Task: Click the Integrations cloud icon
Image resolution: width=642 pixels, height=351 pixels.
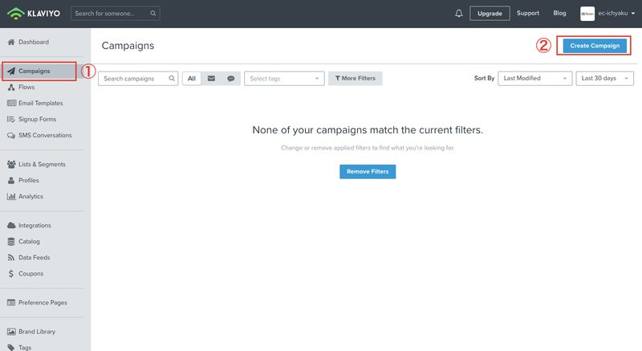Action: (x=11, y=225)
